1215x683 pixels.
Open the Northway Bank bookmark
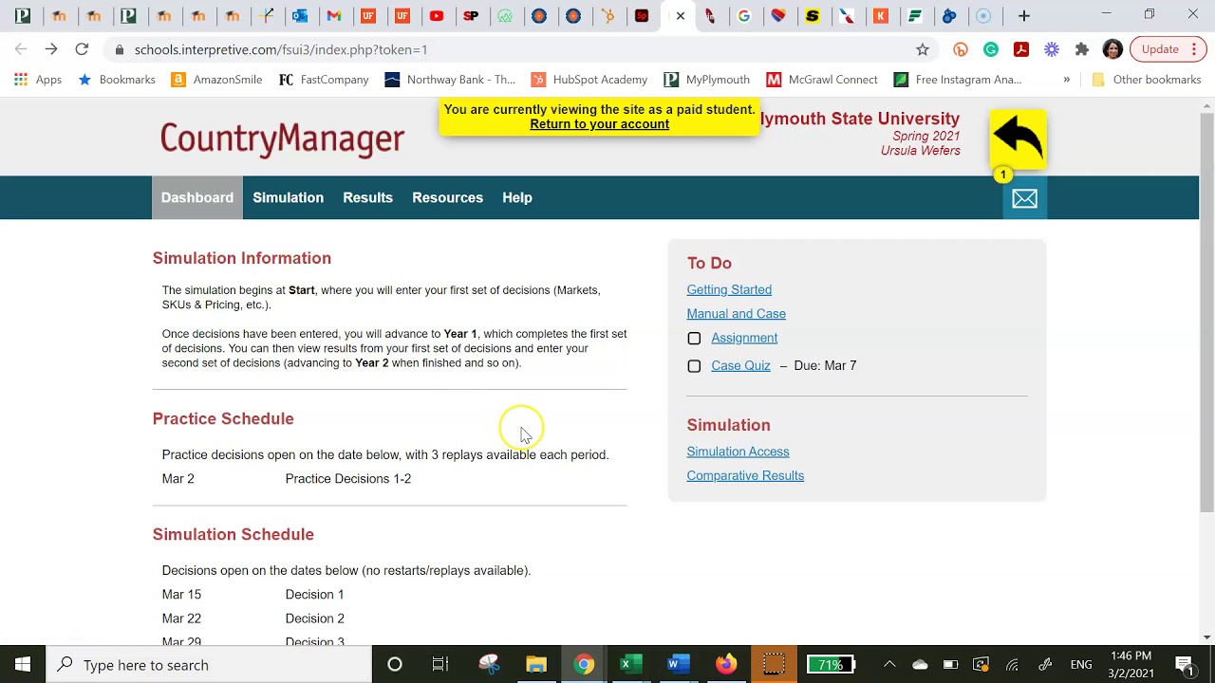point(450,80)
